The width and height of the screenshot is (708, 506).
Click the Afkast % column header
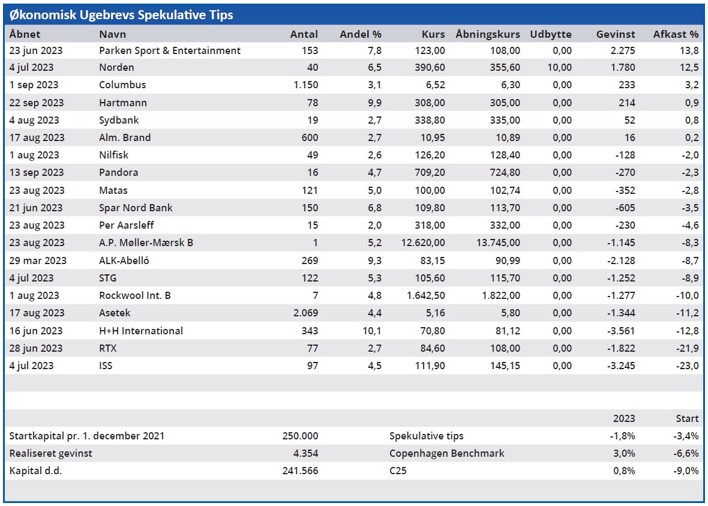[x=676, y=34]
